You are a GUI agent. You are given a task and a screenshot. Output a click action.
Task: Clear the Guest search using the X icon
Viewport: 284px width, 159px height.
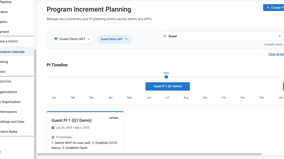(279, 36)
